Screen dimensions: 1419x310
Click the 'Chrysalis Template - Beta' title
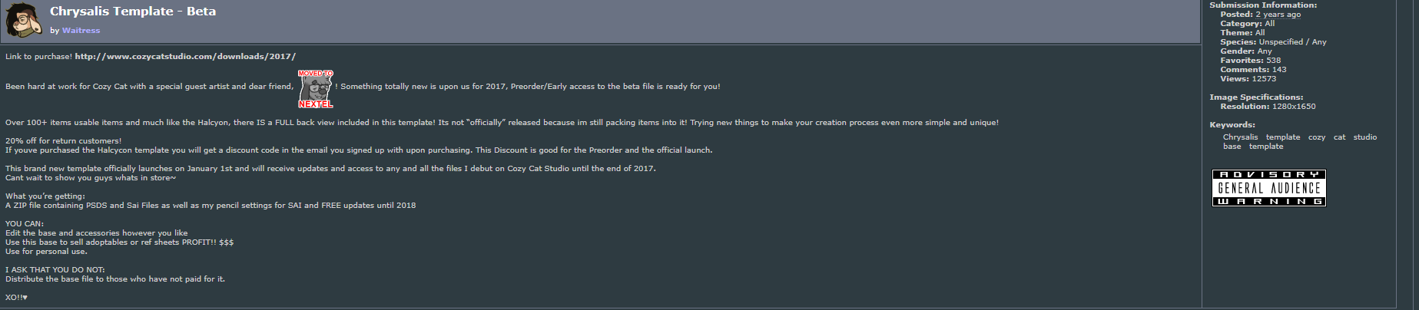point(133,12)
